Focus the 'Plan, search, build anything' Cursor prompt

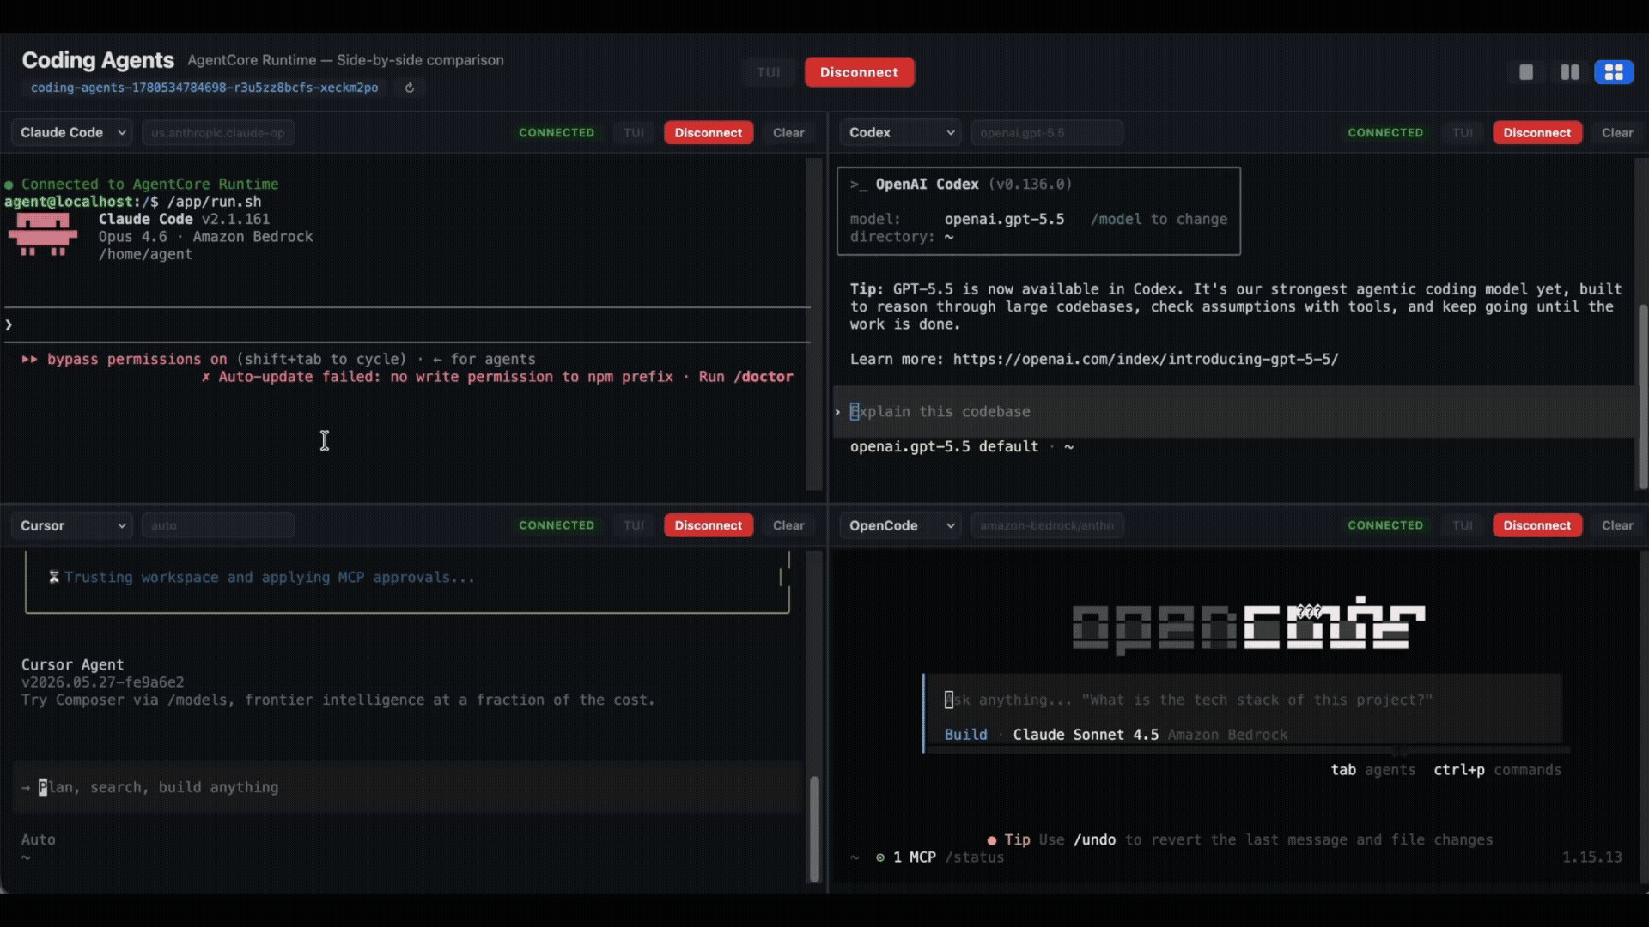[407, 787]
